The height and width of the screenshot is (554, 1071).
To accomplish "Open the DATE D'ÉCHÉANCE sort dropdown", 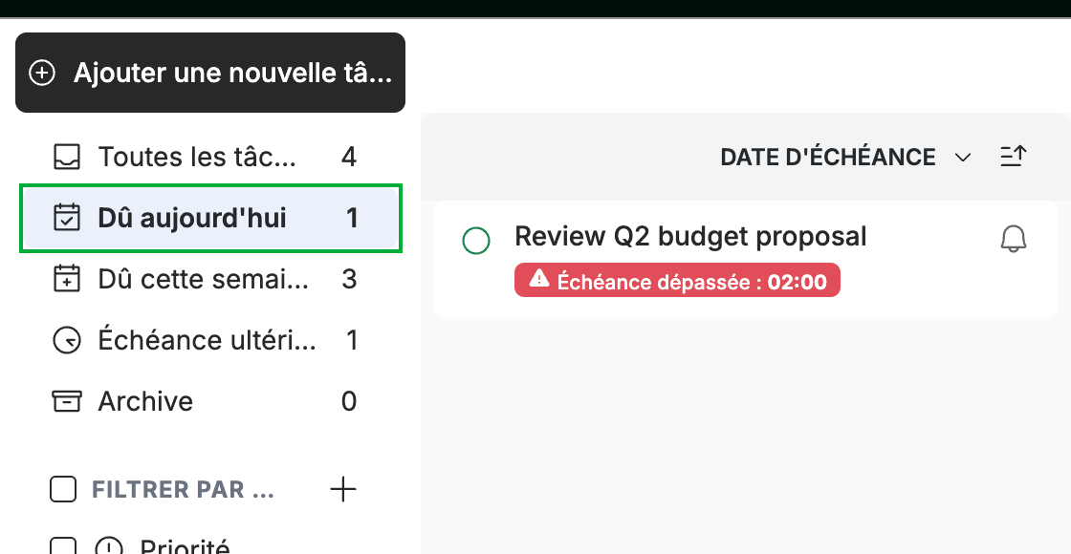I will [845, 157].
